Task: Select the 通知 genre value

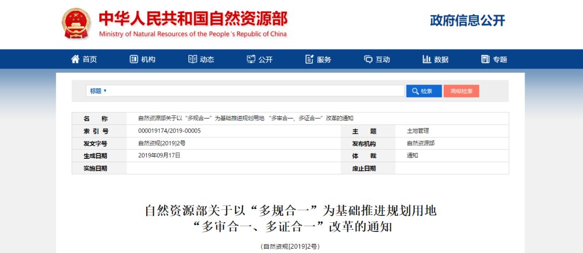Action: [x=412, y=156]
